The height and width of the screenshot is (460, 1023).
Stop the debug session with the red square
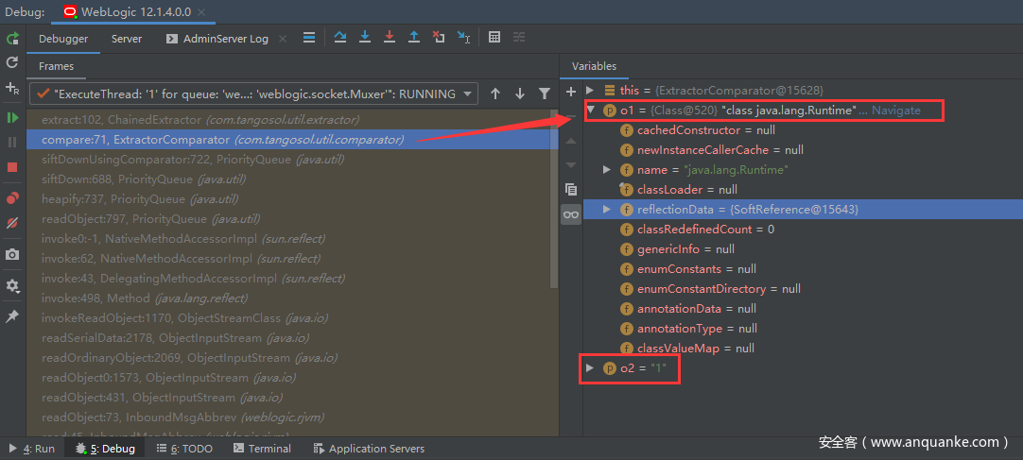click(x=12, y=167)
